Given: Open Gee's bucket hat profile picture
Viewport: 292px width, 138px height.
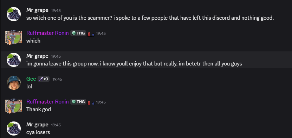Looking at the screenshot, I should [x=14, y=83].
